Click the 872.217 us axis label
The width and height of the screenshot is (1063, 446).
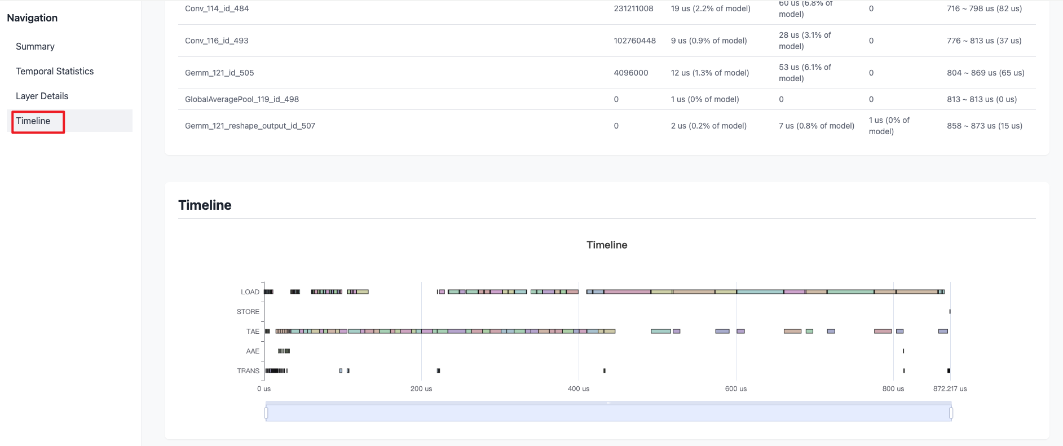[x=950, y=389]
